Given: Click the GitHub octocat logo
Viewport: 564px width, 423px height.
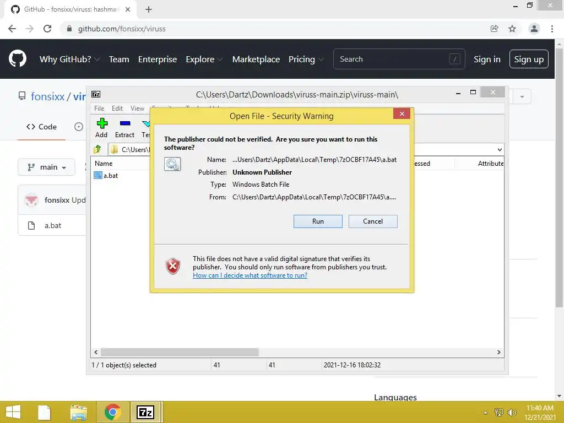Looking at the screenshot, I should 18,59.
